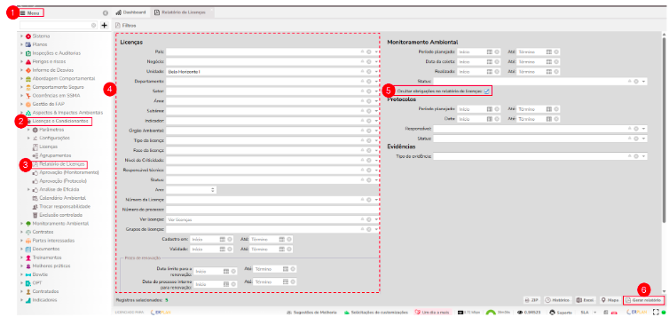Export to Excel from bottom toolbar
The image size is (669, 325).
(x=586, y=300)
